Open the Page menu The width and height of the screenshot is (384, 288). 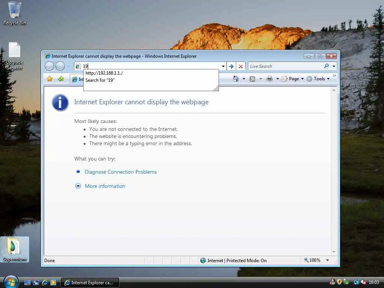[x=293, y=79]
